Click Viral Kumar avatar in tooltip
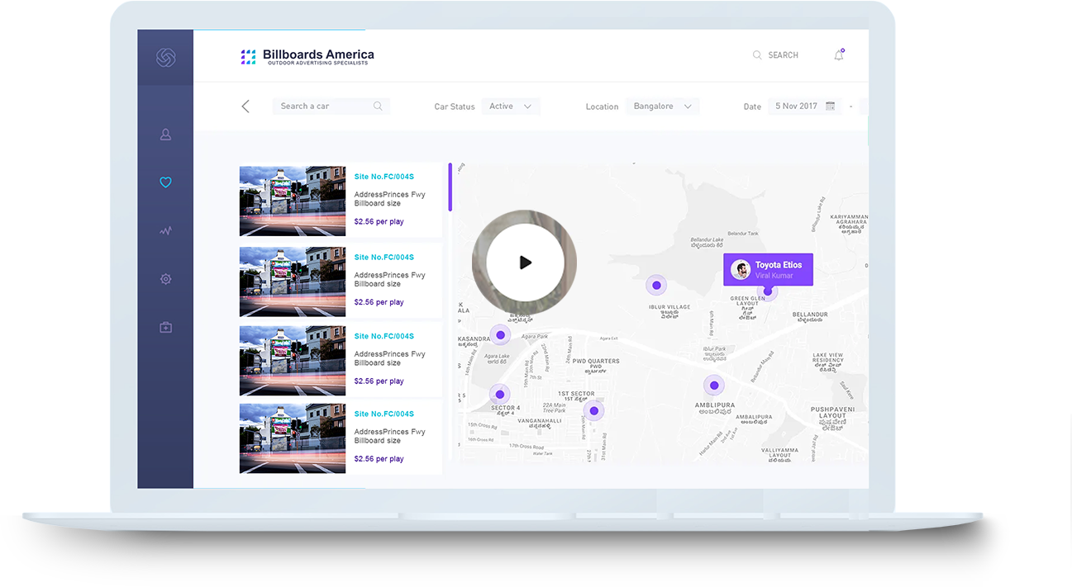1072x587 pixels. coord(741,270)
